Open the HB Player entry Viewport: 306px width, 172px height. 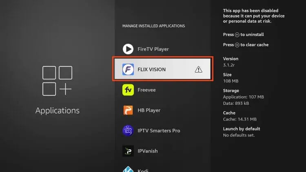pyautogui.click(x=163, y=110)
